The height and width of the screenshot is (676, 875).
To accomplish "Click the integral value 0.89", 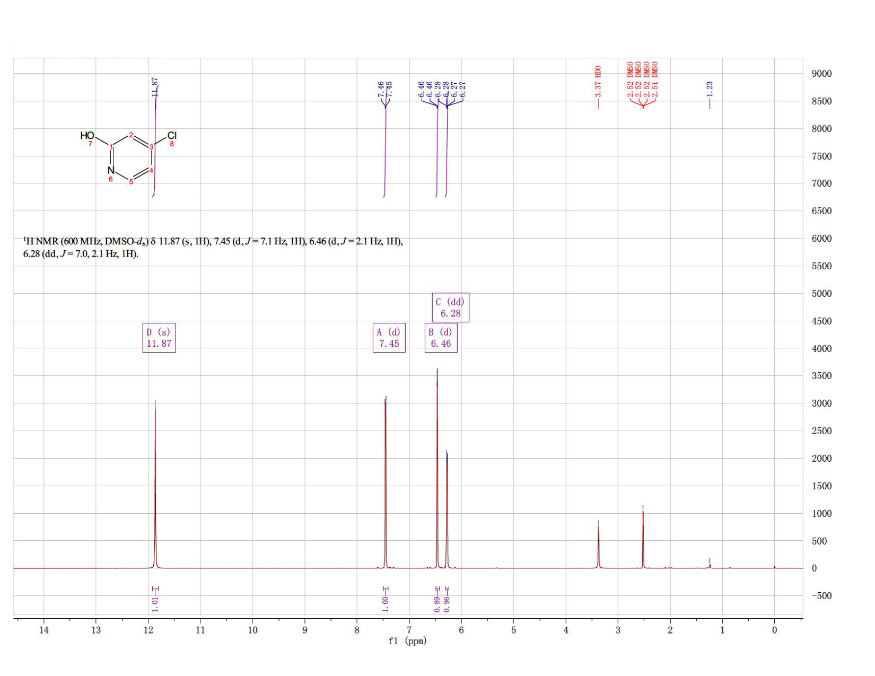I will click(x=437, y=604).
